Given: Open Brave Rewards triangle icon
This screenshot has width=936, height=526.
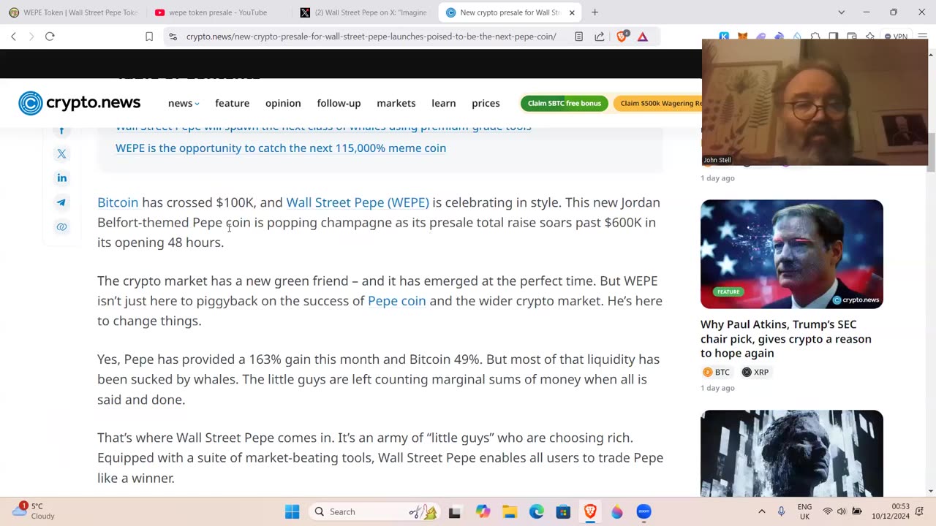Looking at the screenshot, I should (643, 37).
